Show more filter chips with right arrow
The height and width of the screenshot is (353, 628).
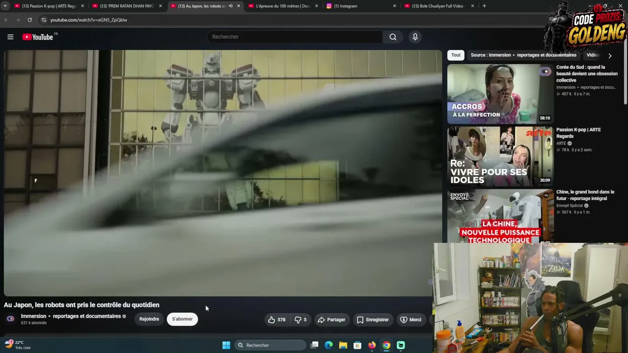[610, 56]
